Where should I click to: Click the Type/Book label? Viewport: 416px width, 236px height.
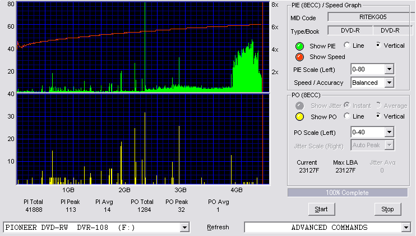click(x=305, y=31)
